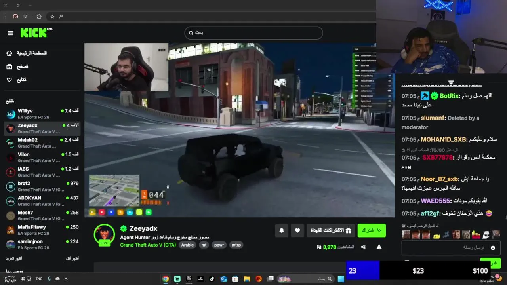This screenshot has width=507, height=285.
Task: Open Vilon channel in sidebar
Action: point(42,158)
